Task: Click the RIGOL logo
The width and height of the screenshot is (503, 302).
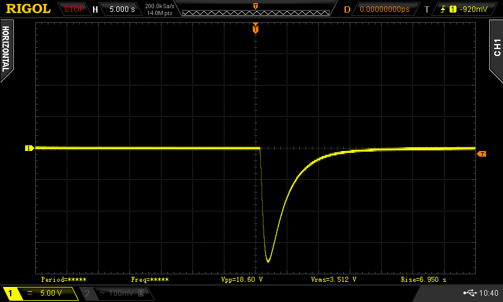Action: pyautogui.click(x=28, y=9)
